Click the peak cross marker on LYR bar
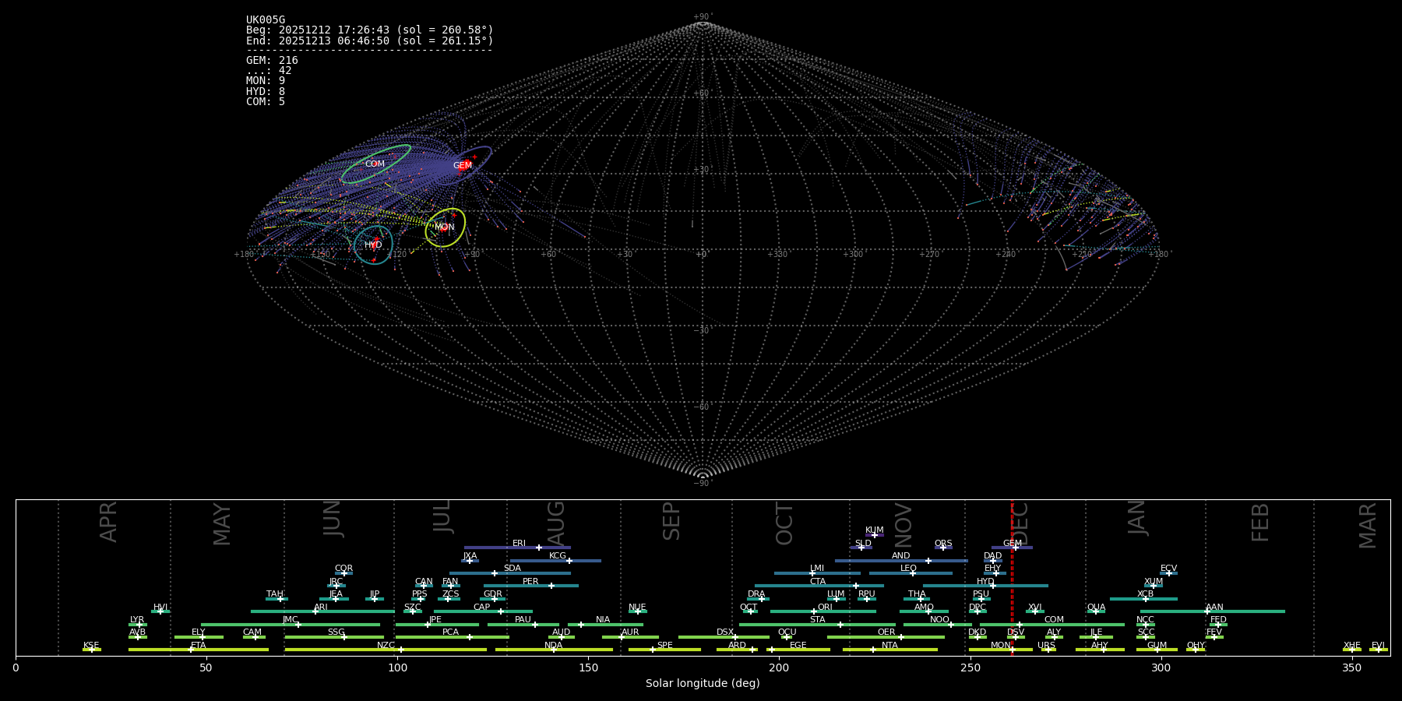1402x701 pixels. tap(139, 625)
